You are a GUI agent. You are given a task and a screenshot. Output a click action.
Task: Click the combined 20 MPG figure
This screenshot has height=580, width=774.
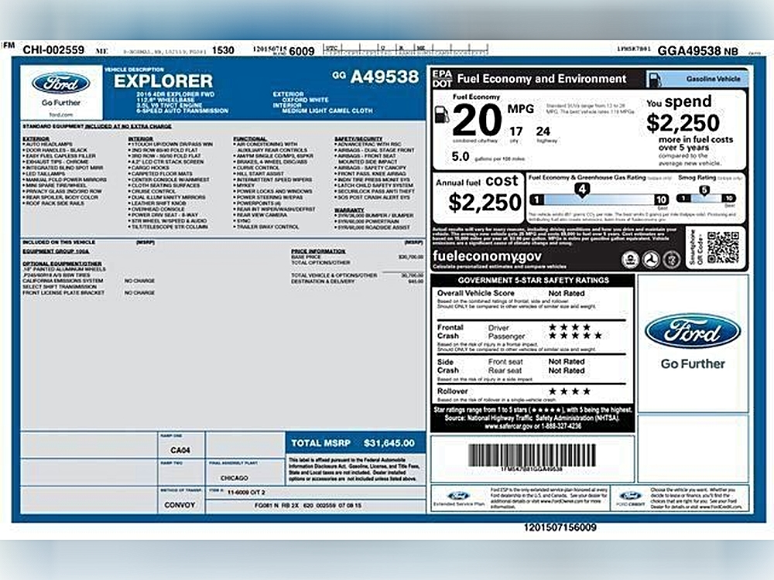476,121
